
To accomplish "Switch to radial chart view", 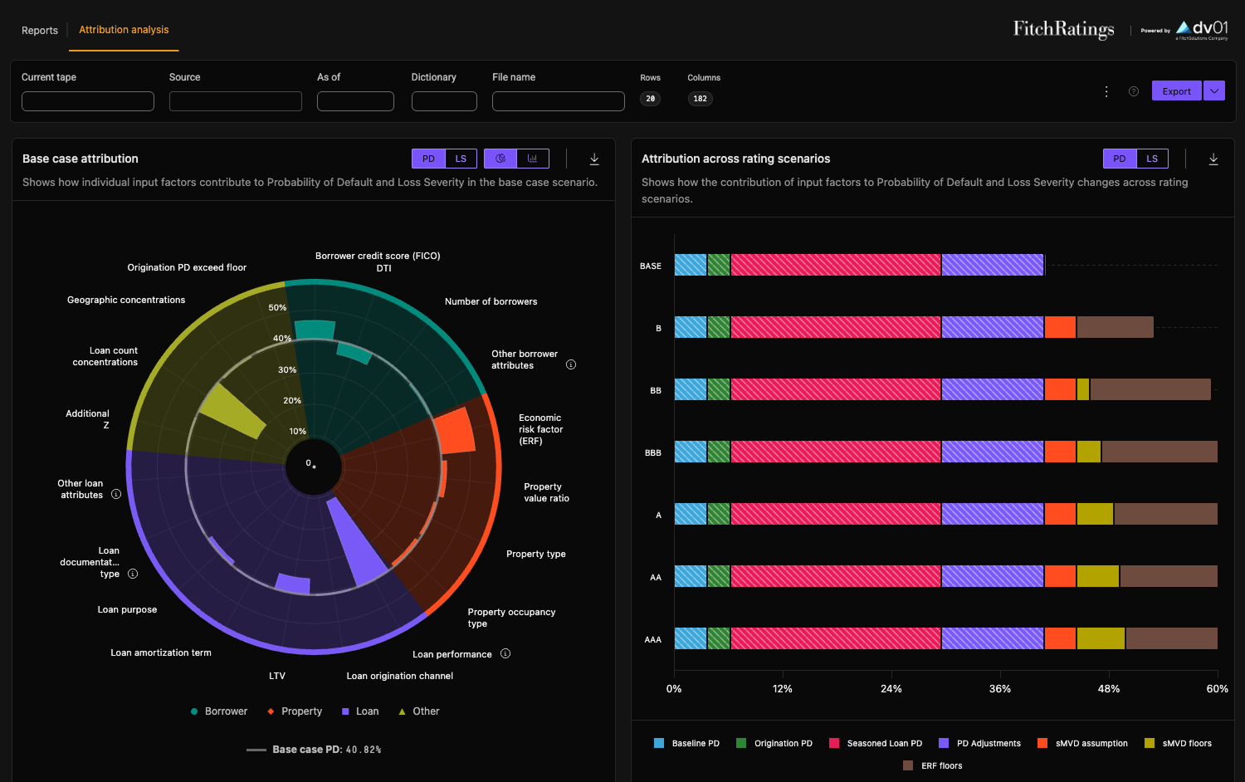I will coord(500,159).
